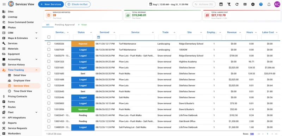Open the hamburger menu
The height and width of the screenshot is (136, 282).
tap(4, 4)
